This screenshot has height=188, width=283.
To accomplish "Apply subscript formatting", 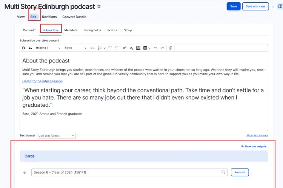I will coord(131,48).
